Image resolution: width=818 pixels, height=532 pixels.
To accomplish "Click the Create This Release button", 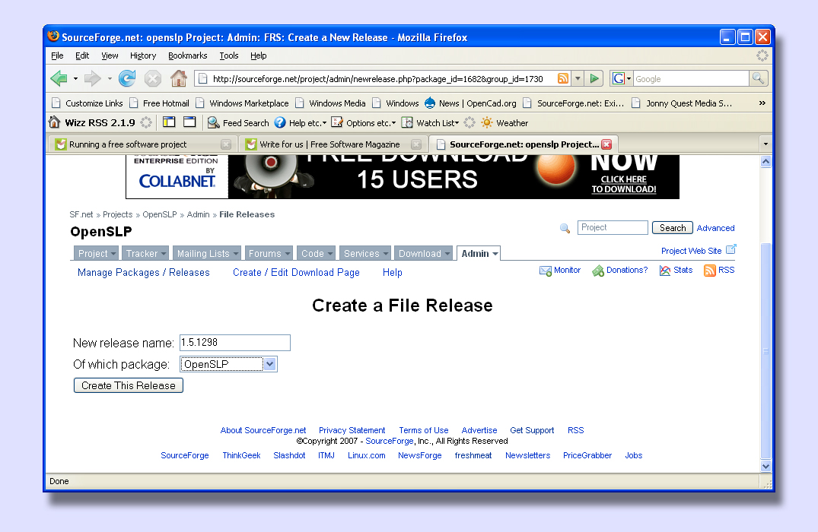I will tap(129, 385).
